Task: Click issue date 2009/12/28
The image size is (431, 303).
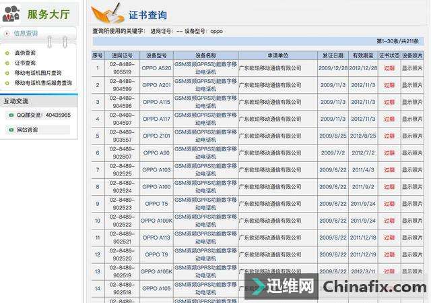Action: coord(333,68)
